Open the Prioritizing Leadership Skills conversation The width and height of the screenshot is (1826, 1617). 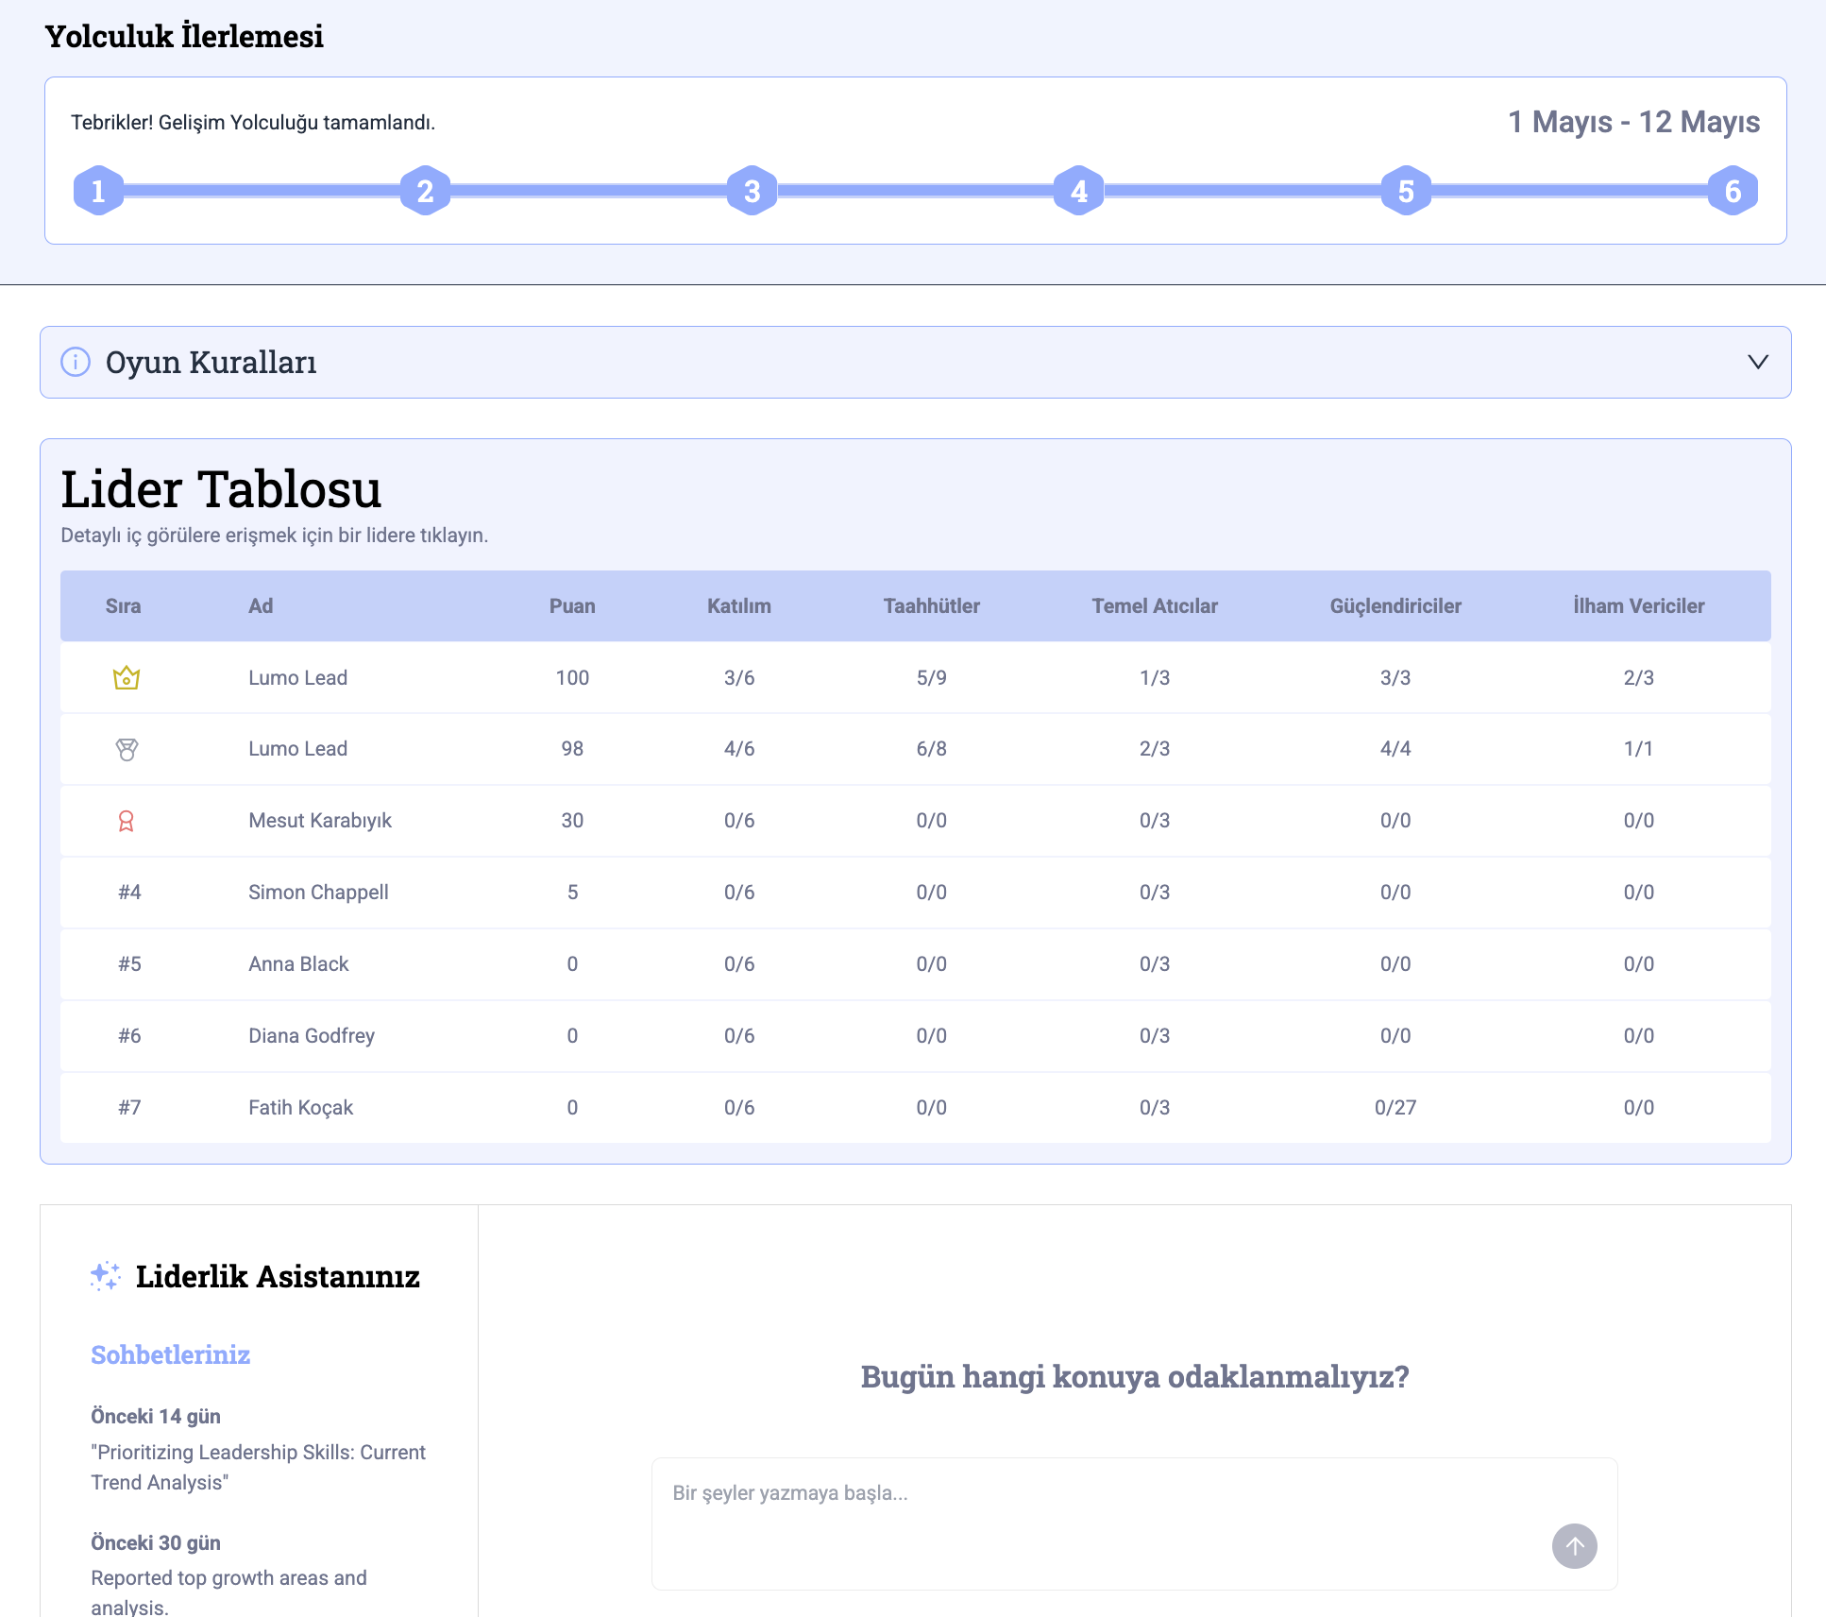pos(258,1467)
